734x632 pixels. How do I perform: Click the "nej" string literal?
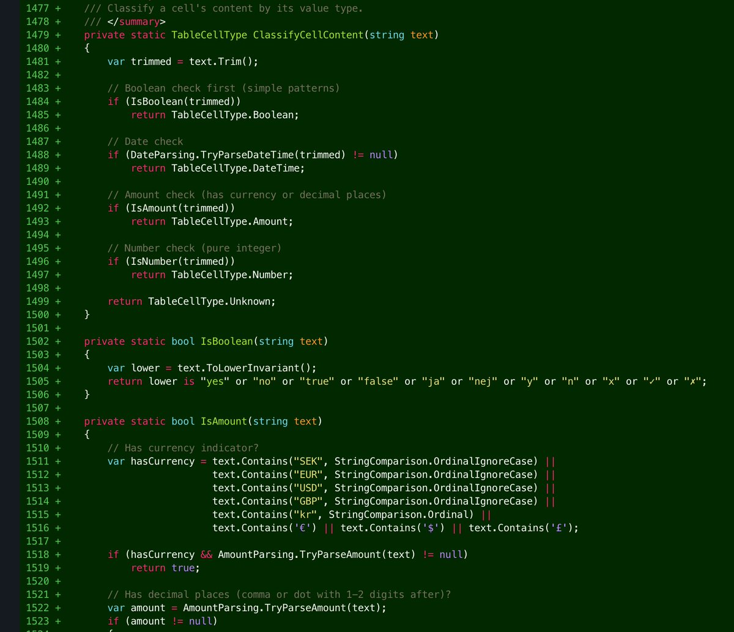pos(483,381)
